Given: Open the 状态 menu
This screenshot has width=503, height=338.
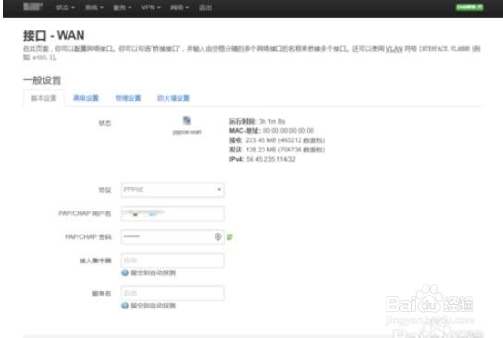Looking at the screenshot, I should (65, 7).
